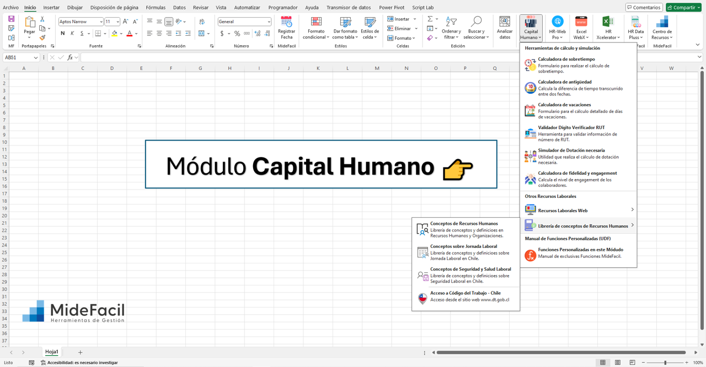The width and height of the screenshot is (706, 367).
Task: Select the column D header
Action: pos(112,68)
